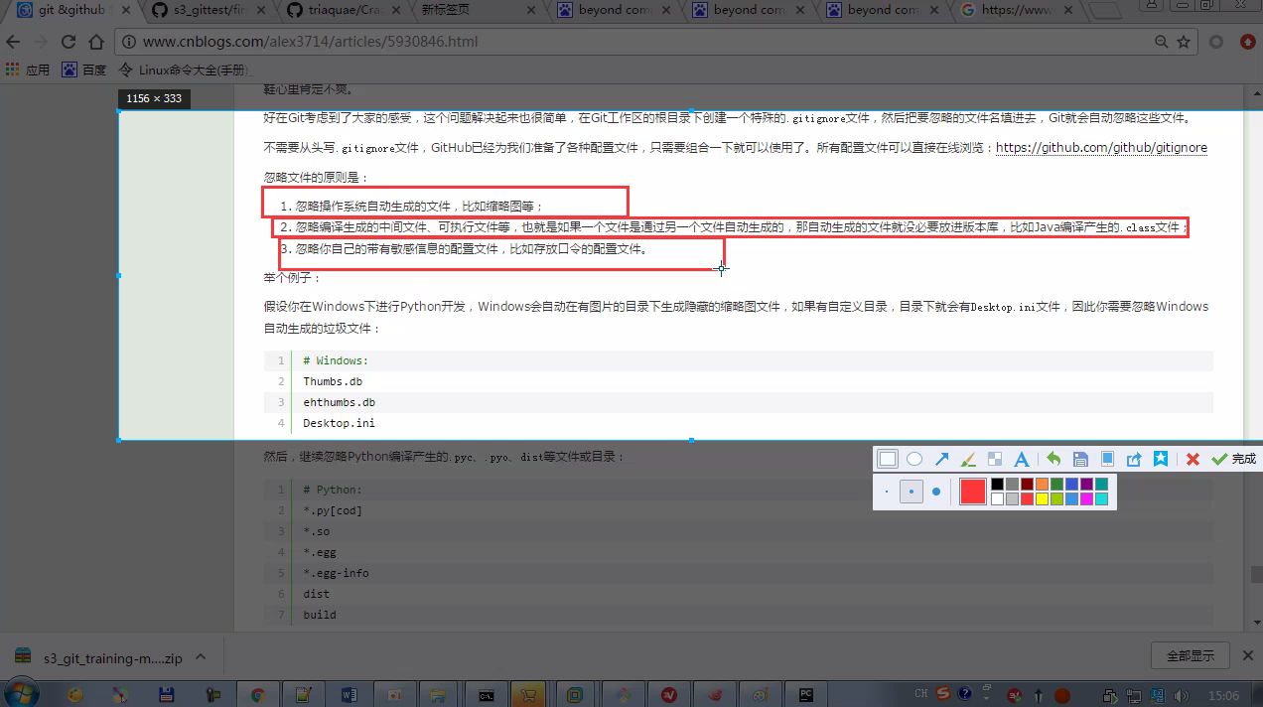Image resolution: width=1263 pixels, height=707 pixels.
Task: Go back in browser history
Action: [14, 43]
